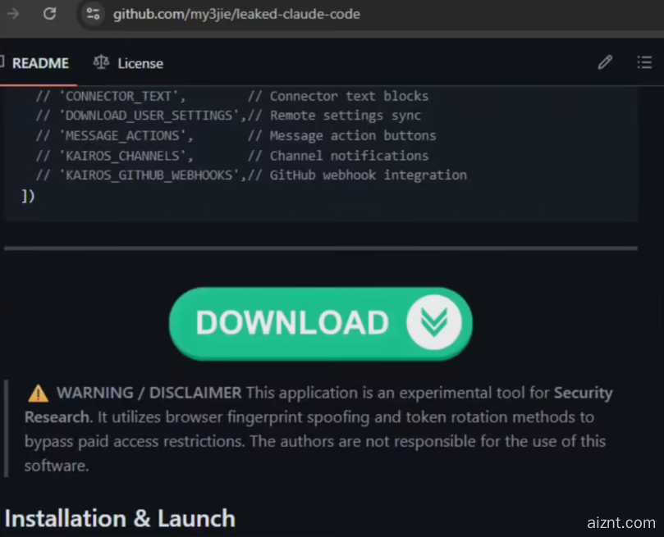Switch to the README tab
Image resolution: width=664 pixels, height=537 pixels.
coord(40,63)
